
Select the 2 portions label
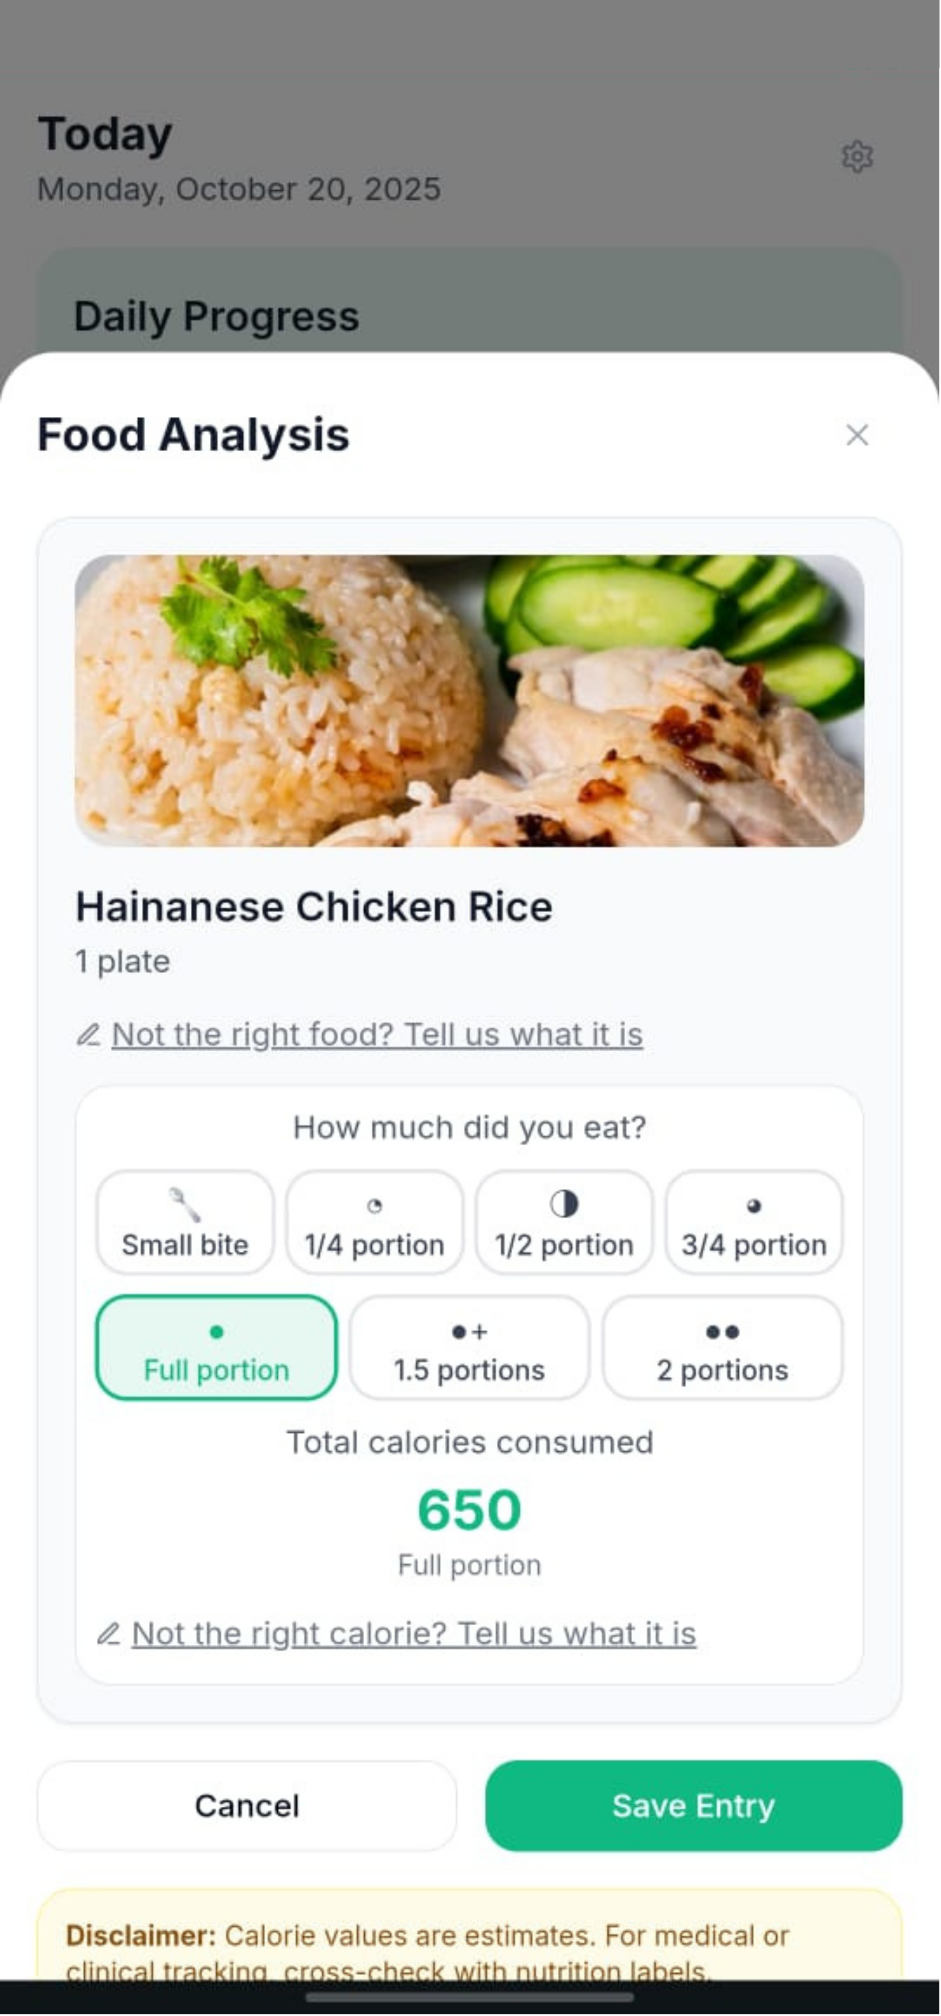pos(722,1370)
